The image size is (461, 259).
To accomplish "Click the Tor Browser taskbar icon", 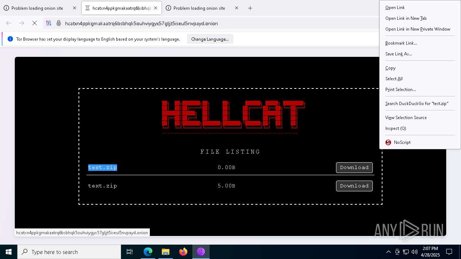I will pos(201,252).
